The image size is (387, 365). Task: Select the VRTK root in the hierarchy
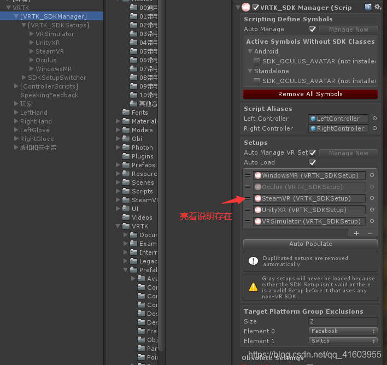tap(21, 8)
